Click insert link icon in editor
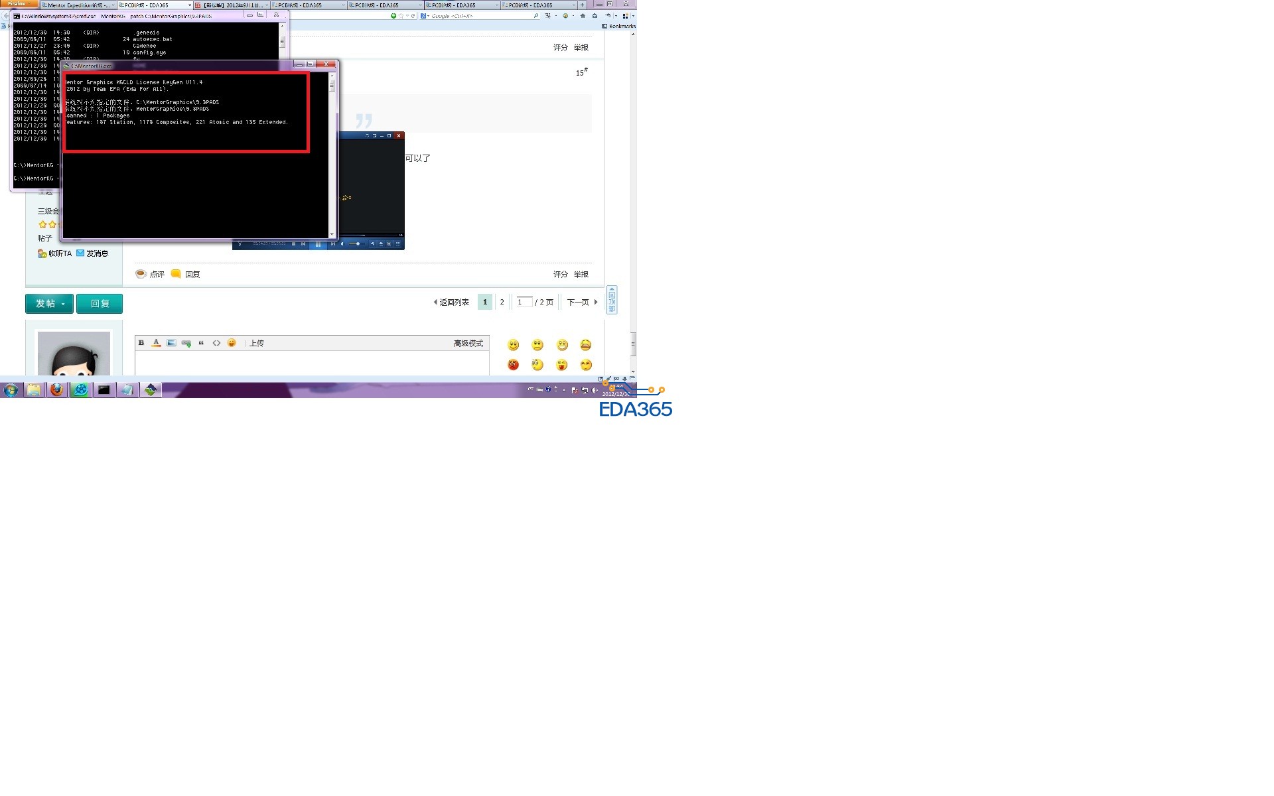This screenshot has height=796, width=1274. pos(186,343)
